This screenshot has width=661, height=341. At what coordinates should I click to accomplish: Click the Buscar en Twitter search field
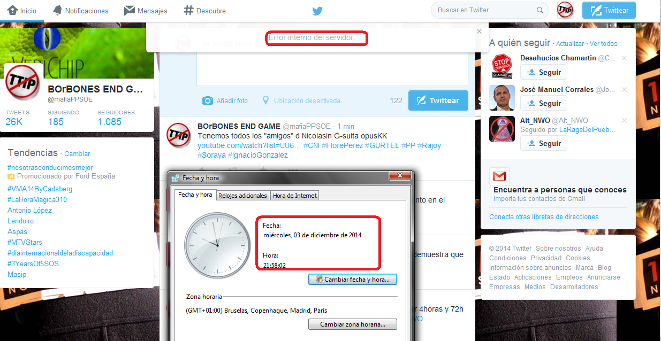[x=490, y=10]
